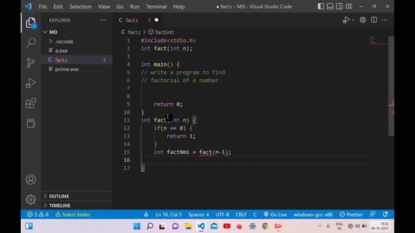Image resolution: width=415 pixels, height=233 pixels.
Task: Open the run button's dropdown arrow
Action: point(353,20)
